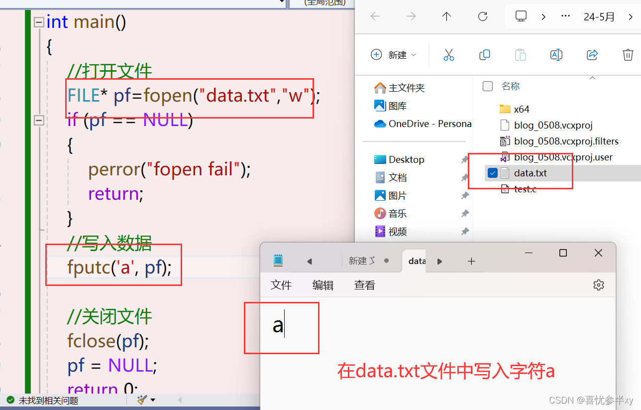Refresh the Explorer folder view

pyautogui.click(x=482, y=16)
